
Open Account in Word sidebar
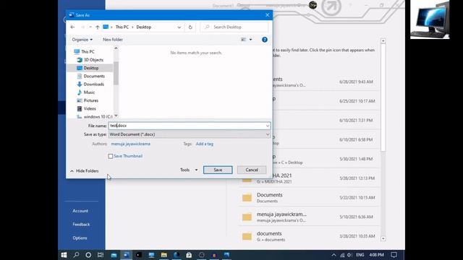[x=80, y=211]
